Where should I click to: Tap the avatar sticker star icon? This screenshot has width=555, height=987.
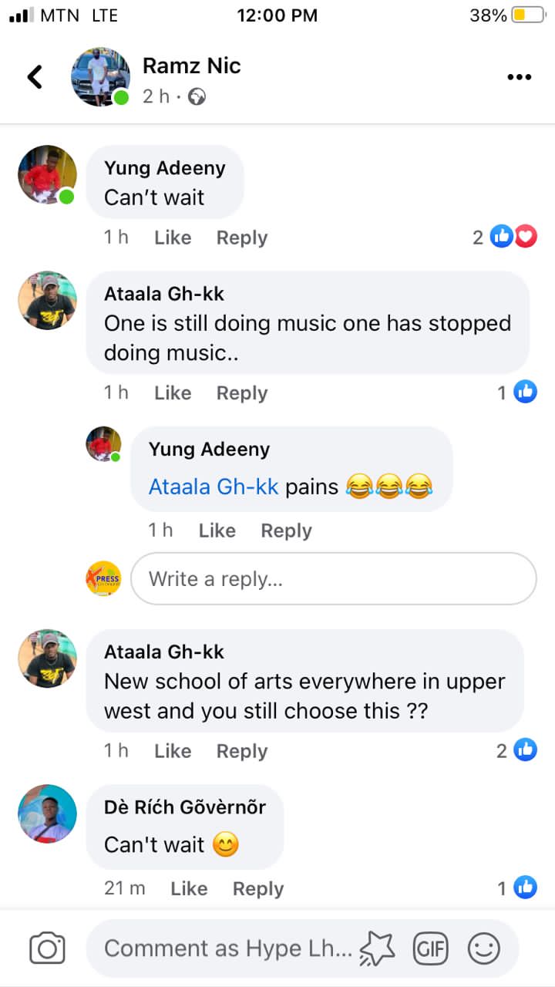[379, 948]
